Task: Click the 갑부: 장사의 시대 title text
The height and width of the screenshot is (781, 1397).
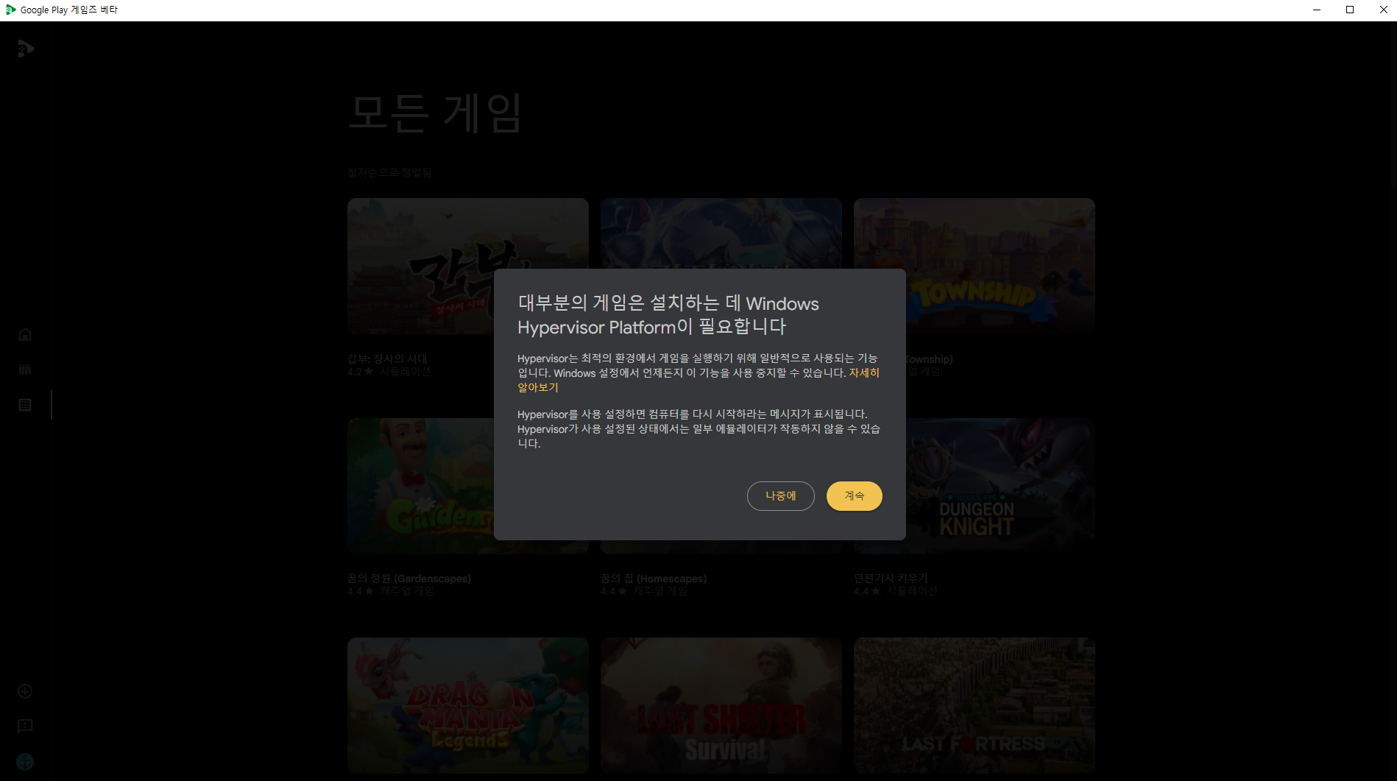Action: click(x=387, y=358)
